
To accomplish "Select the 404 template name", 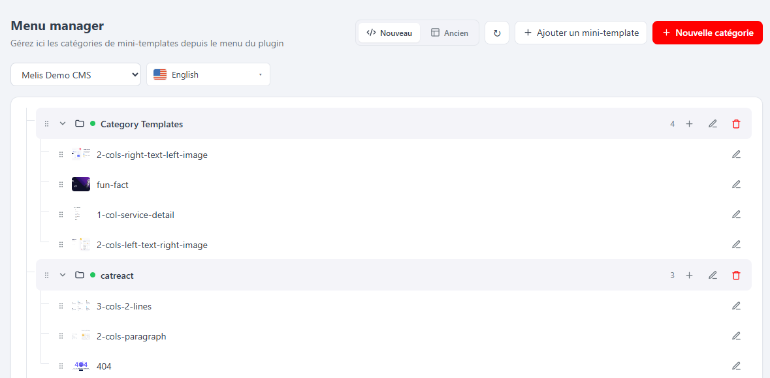I will [104, 366].
